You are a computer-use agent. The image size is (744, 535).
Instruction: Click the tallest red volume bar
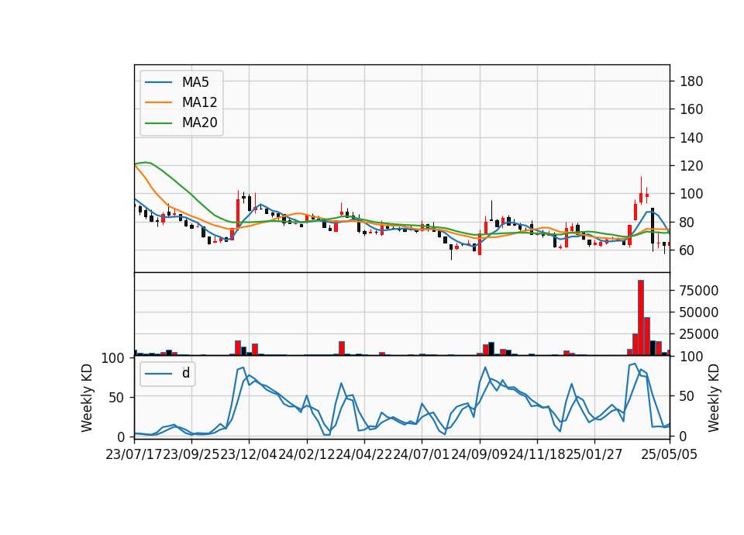coord(641,318)
